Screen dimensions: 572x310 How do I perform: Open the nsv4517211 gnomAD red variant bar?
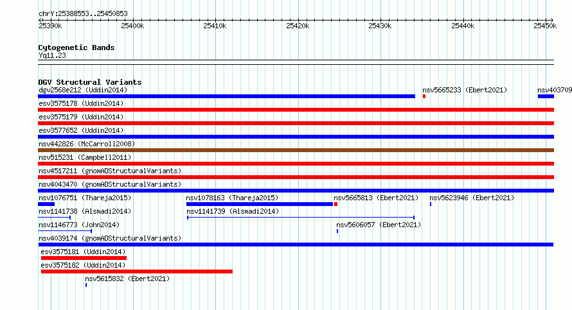296,177
